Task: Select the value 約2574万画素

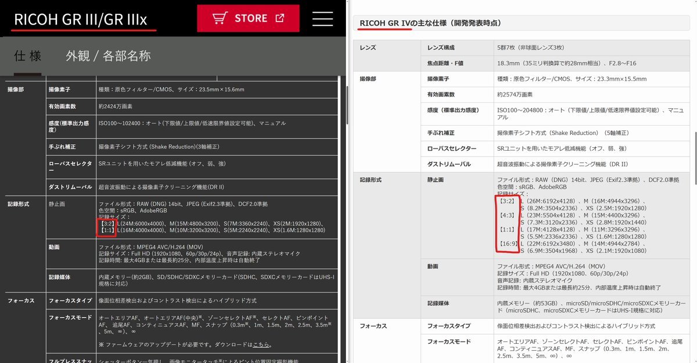Action: coord(514,94)
